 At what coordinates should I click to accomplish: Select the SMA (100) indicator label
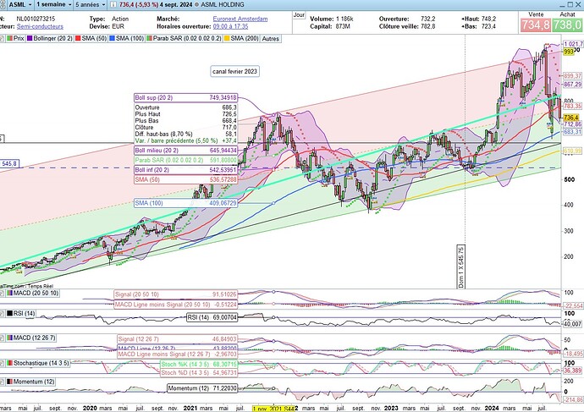129,38
